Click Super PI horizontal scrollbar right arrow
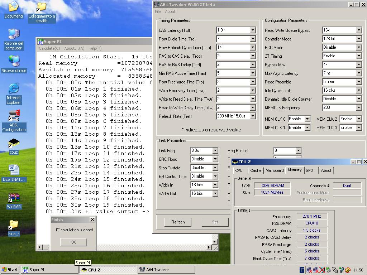This screenshot has height=275, width=367. [x=209, y=247]
